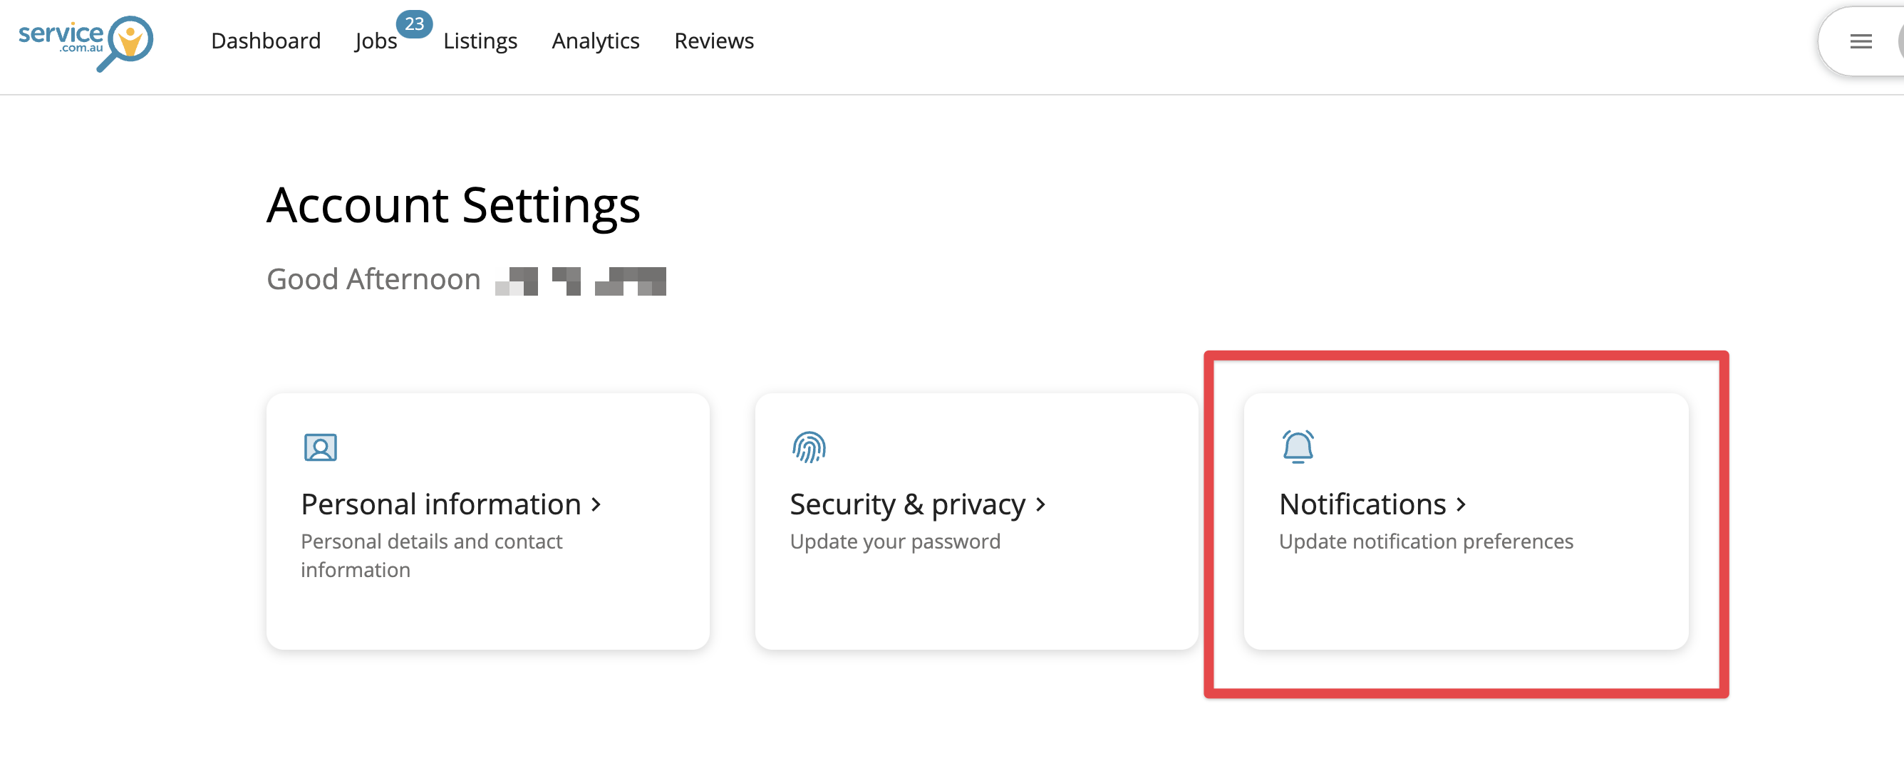The width and height of the screenshot is (1904, 768).
Task: Open the Listings tab
Action: (480, 41)
